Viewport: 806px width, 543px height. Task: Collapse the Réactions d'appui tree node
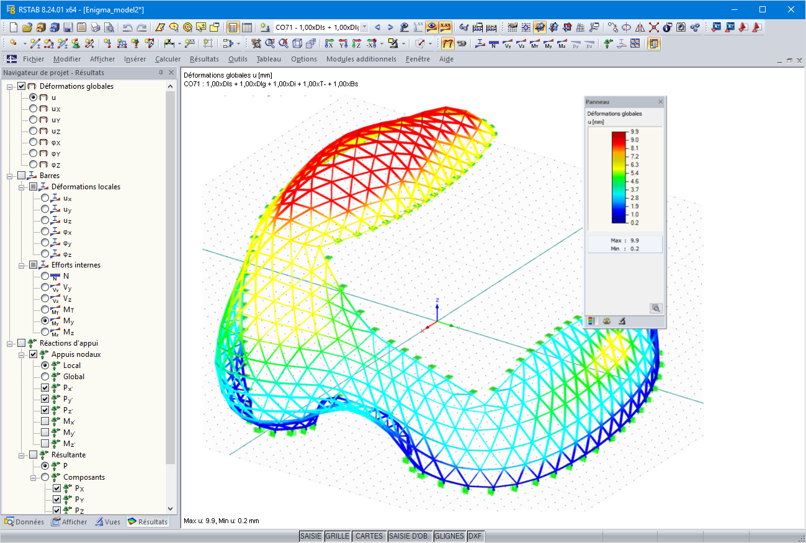coord(10,343)
